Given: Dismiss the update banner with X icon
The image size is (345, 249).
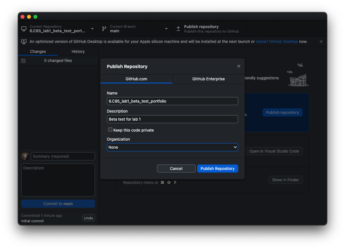Looking at the screenshot, I should [321, 42].
